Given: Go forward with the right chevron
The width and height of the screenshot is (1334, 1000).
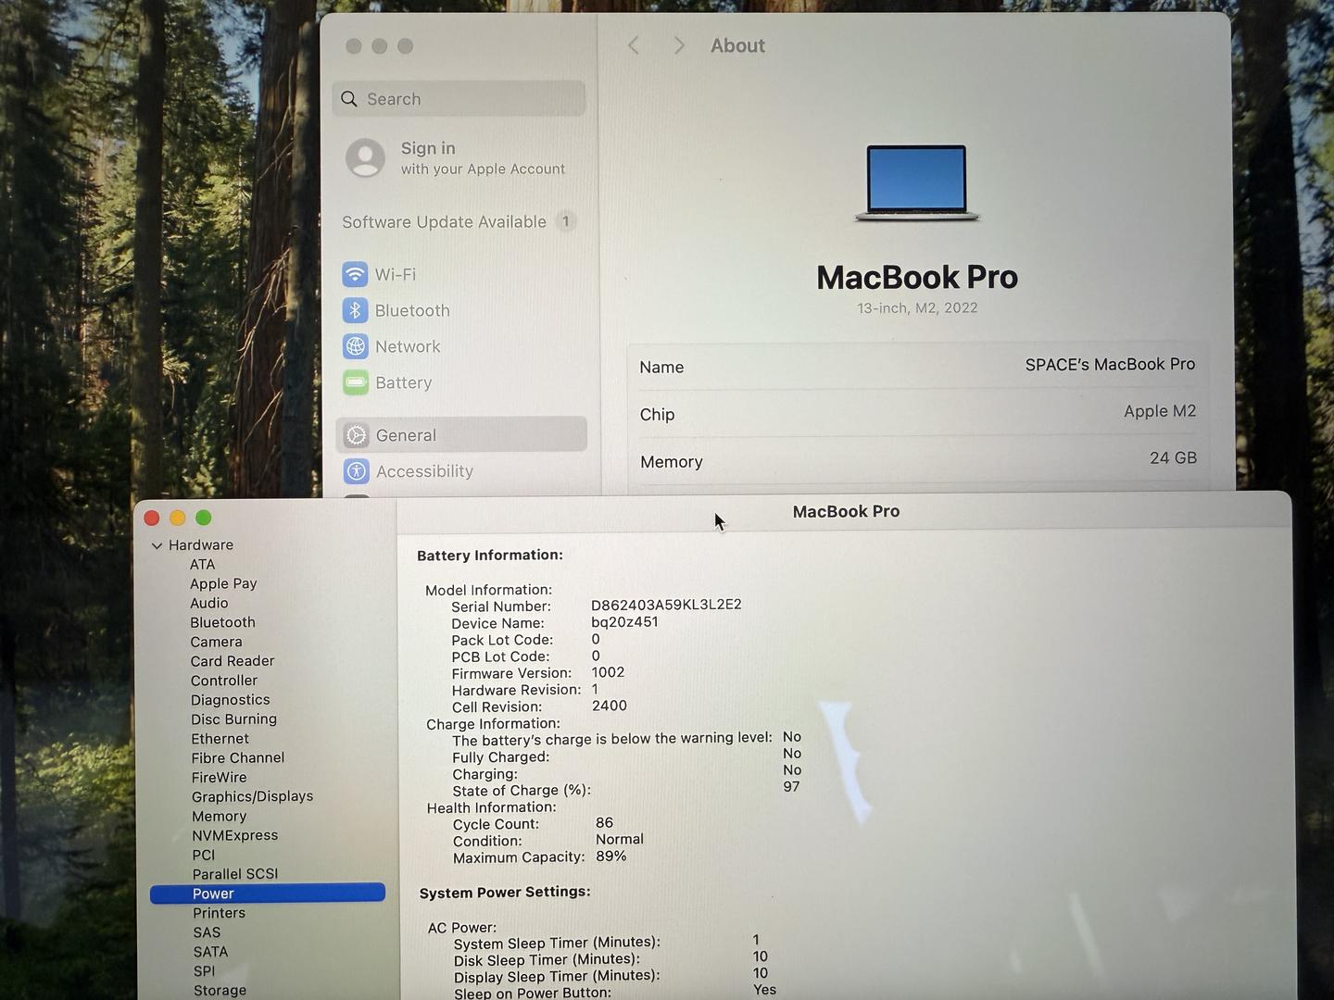Looking at the screenshot, I should tap(679, 45).
